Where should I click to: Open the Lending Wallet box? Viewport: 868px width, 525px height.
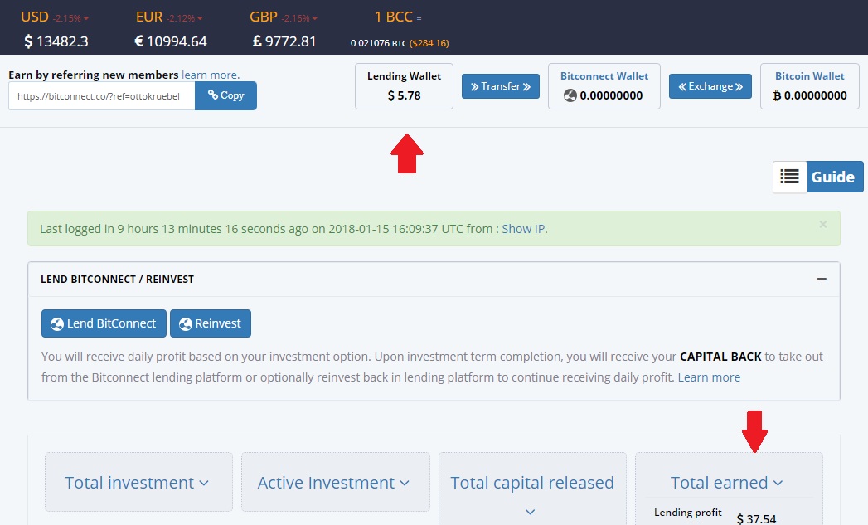coord(404,85)
